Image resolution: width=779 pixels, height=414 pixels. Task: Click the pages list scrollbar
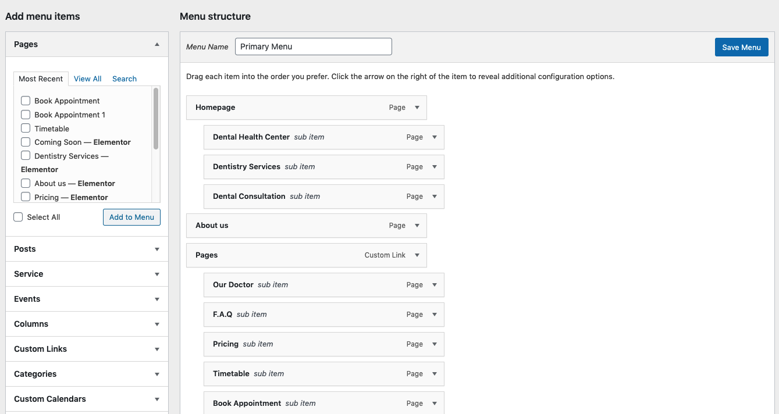point(156,119)
